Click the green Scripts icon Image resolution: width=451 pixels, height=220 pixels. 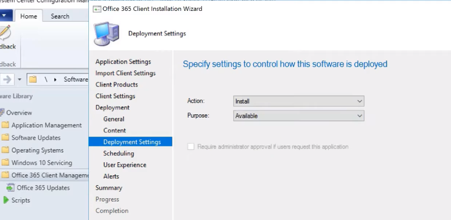pos(5,200)
